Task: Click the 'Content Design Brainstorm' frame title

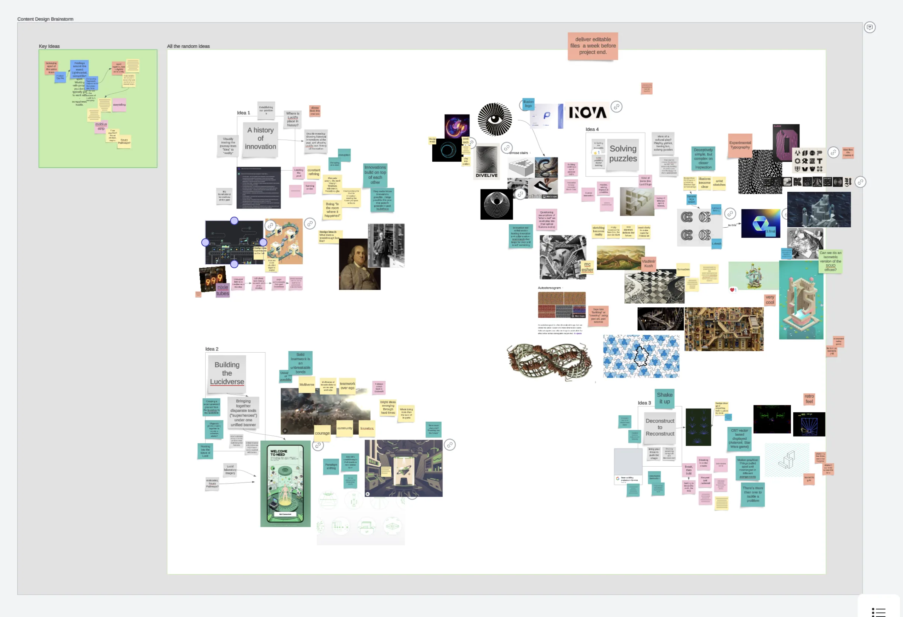Action: coord(45,19)
